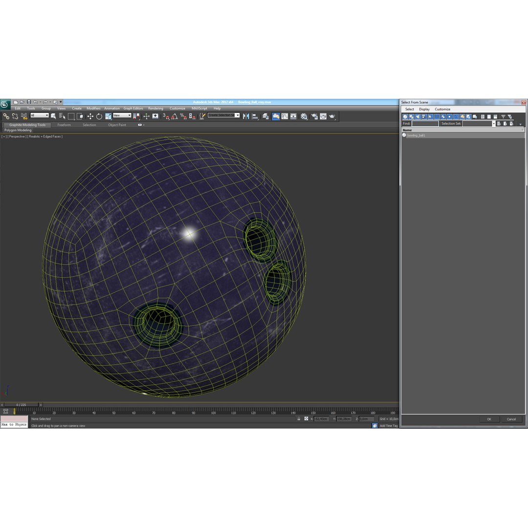Open the selection filter All dropdown

[40, 115]
